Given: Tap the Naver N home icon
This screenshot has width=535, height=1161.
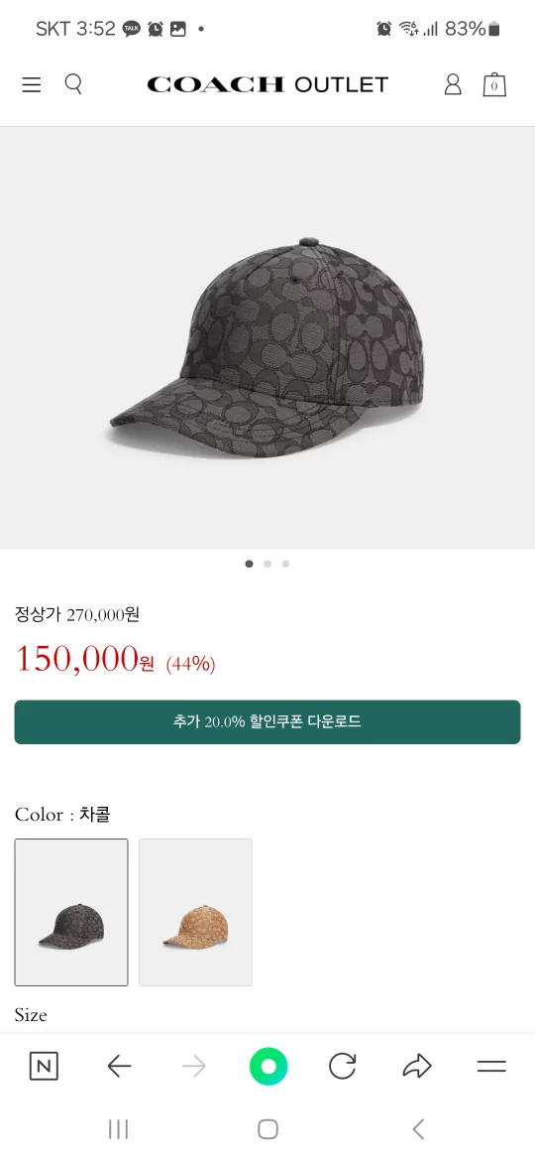Looking at the screenshot, I should tap(44, 1066).
